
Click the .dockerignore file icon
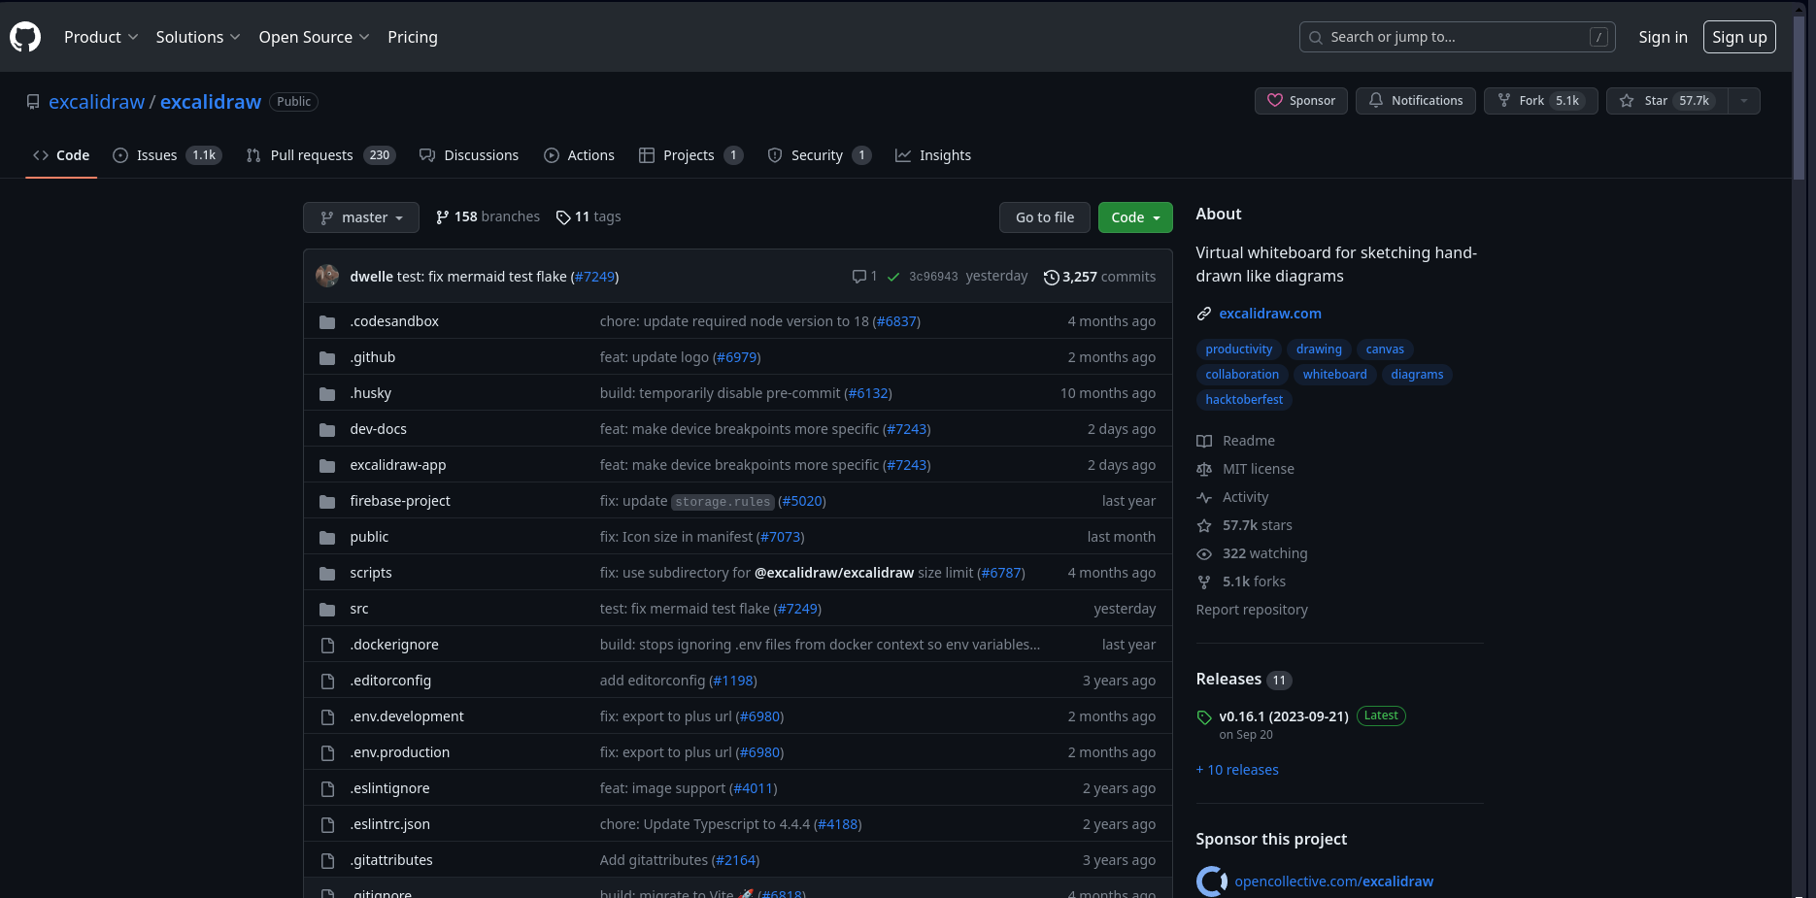pyautogui.click(x=327, y=645)
